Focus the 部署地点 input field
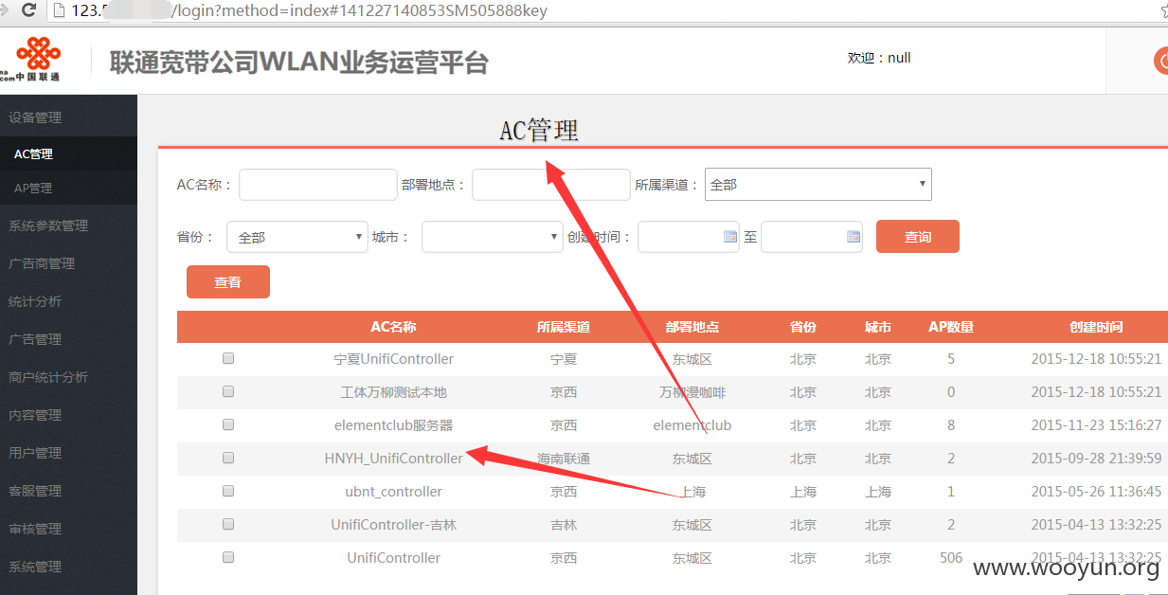This screenshot has width=1168, height=595. tap(551, 185)
